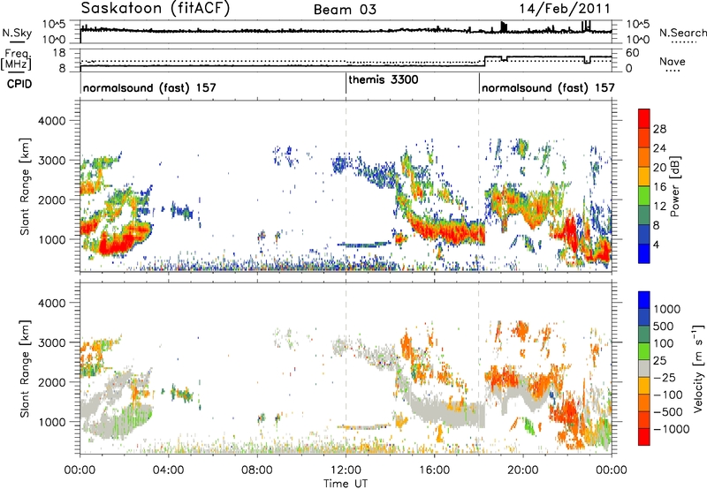Pick the red top segment of power colorbar
Image resolution: width=707 pixels, height=489 pixels.
click(644, 118)
